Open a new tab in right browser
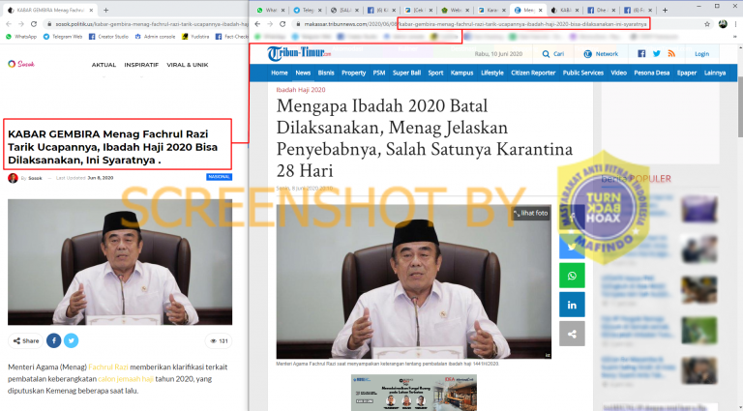The width and height of the screenshot is (743, 411). coord(665,10)
